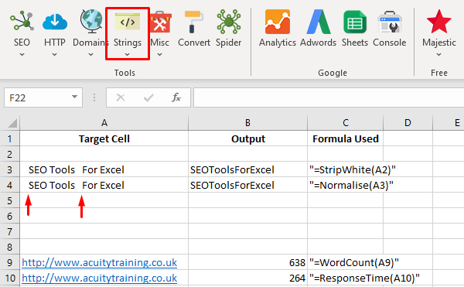Select column D header

(x=408, y=123)
